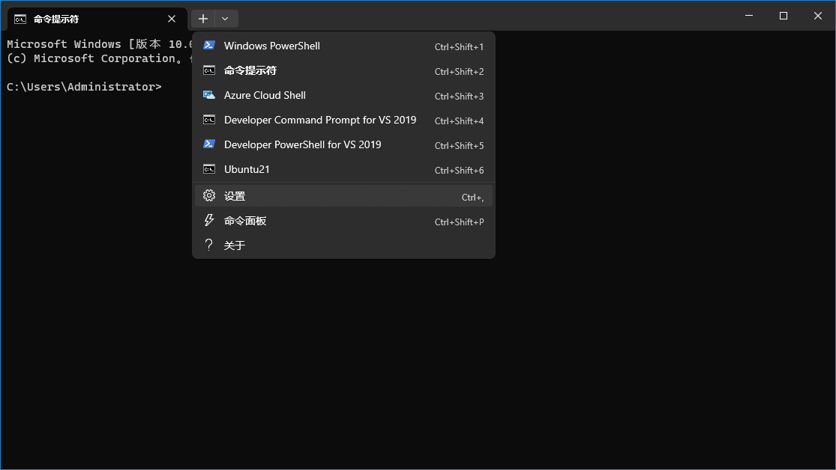Click the Ctrl+Shift+5 shortcut label
Viewport: 836px width, 470px height.
[x=459, y=145]
